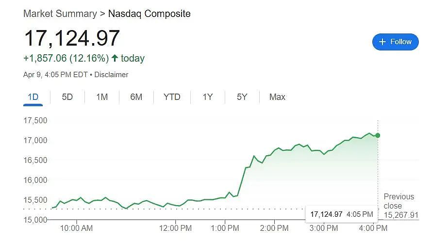Click the 3:00 PM tick on time axis
The width and height of the screenshot is (431, 242).
[324, 228]
